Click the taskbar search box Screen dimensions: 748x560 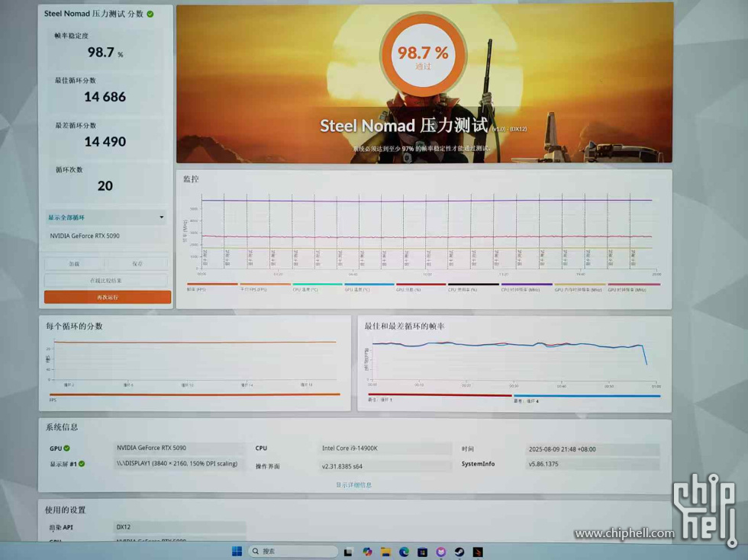pos(293,552)
